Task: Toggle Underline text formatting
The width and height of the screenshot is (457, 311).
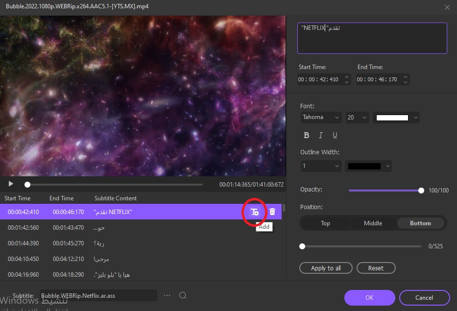Action: (x=335, y=135)
